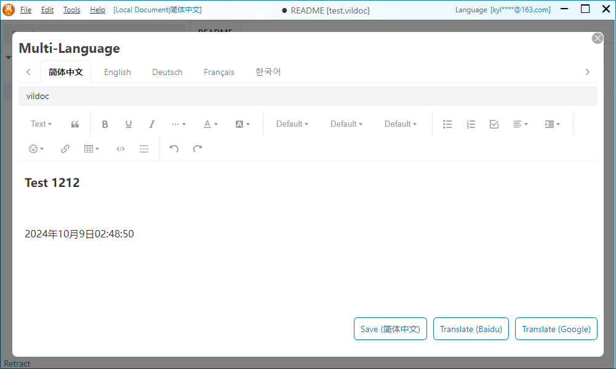Switch to the English language tab
Image resolution: width=616 pixels, height=369 pixels.
coord(117,72)
